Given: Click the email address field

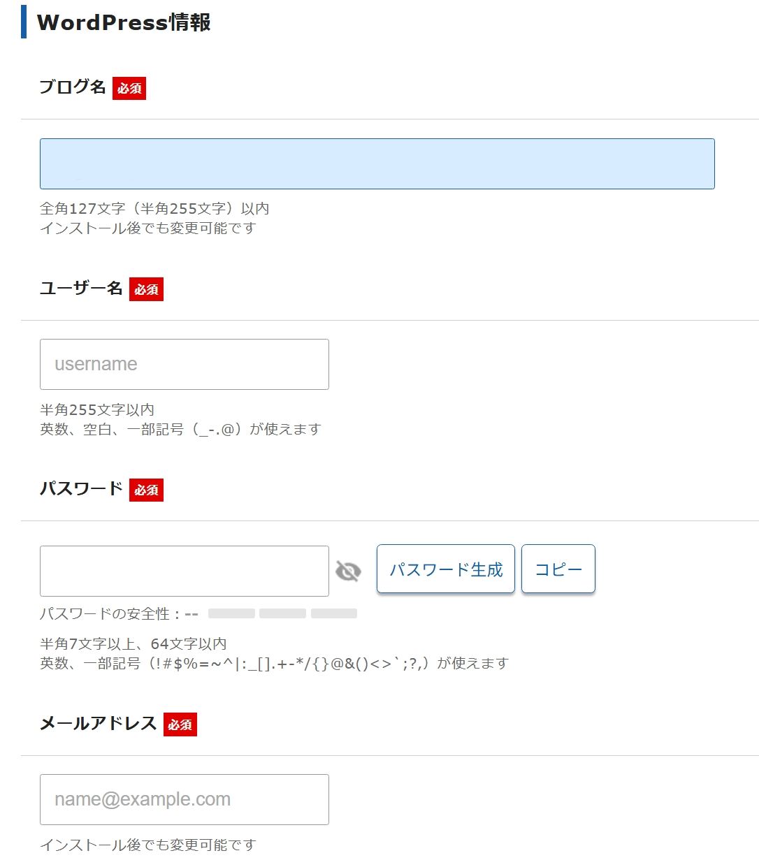Looking at the screenshot, I should 185,799.
